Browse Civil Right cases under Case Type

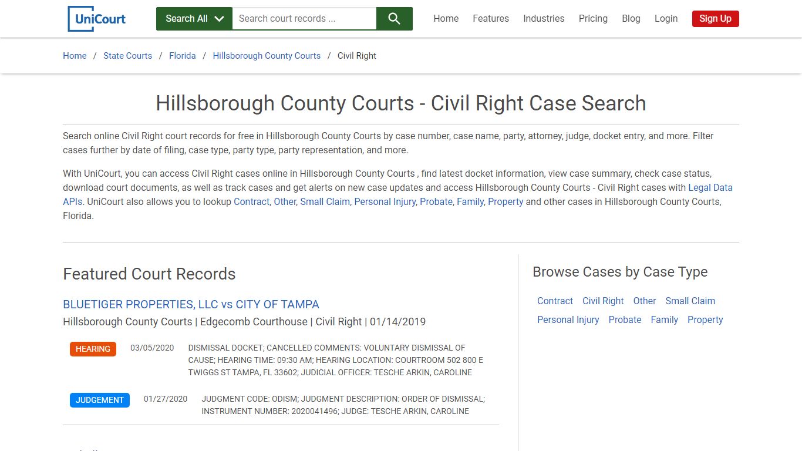click(x=603, y=301)
